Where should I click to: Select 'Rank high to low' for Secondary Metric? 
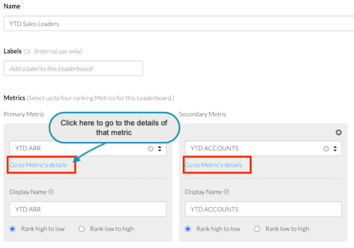click(x=188, y=229)
